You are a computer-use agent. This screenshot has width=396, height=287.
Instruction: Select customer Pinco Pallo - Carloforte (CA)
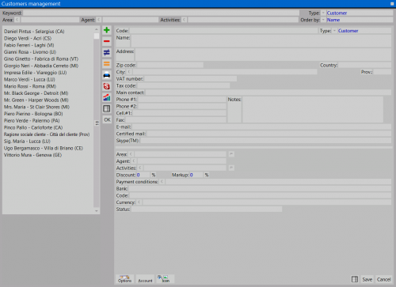33,127
